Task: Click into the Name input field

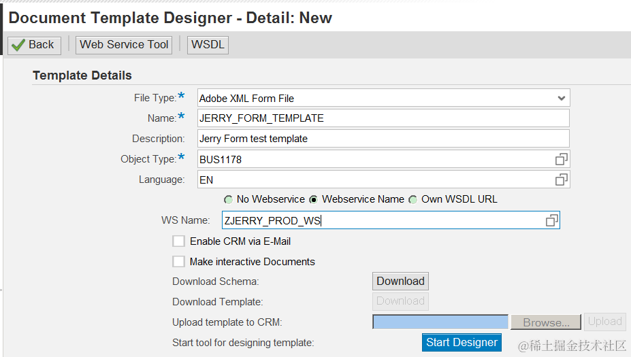Action: coord(383,118)
